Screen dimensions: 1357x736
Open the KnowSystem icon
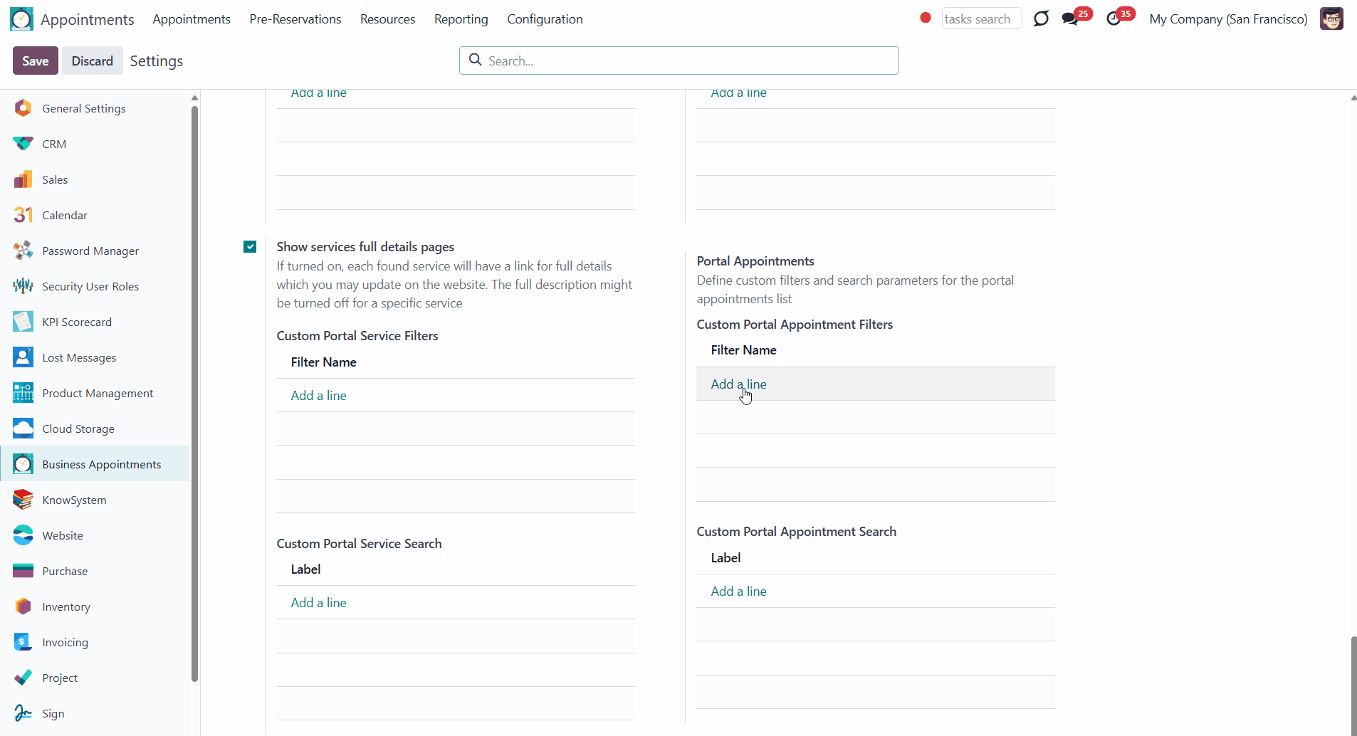pos(23,500)
